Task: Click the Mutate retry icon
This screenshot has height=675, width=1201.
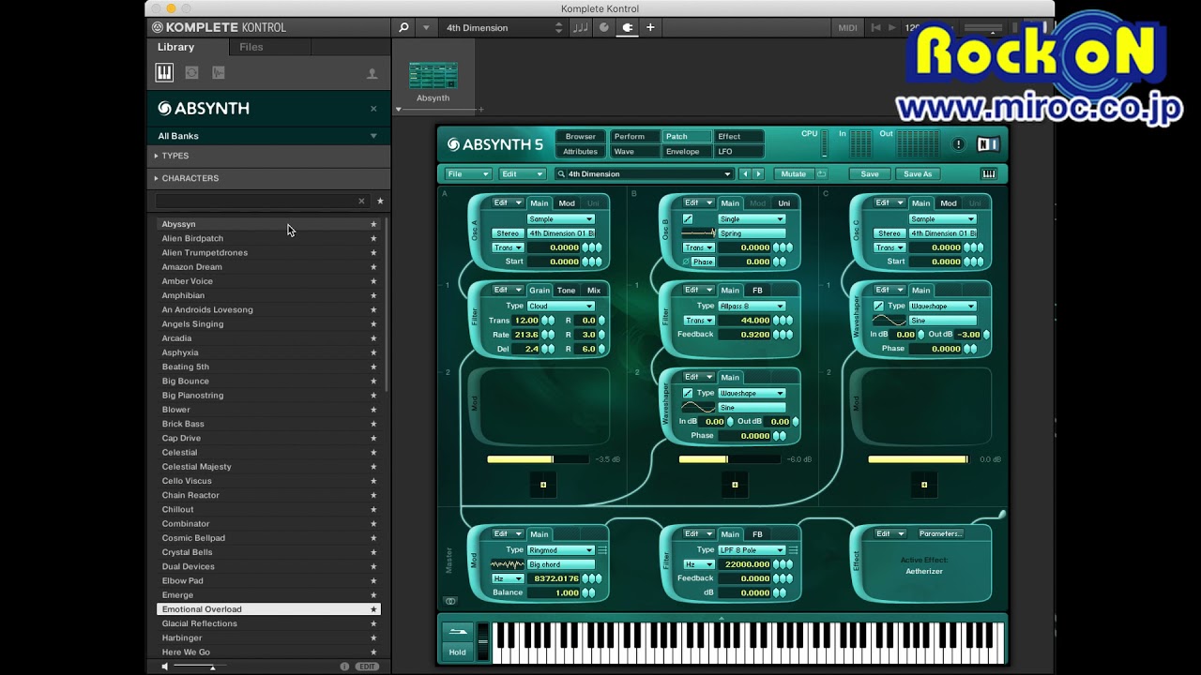Action: 822,173
